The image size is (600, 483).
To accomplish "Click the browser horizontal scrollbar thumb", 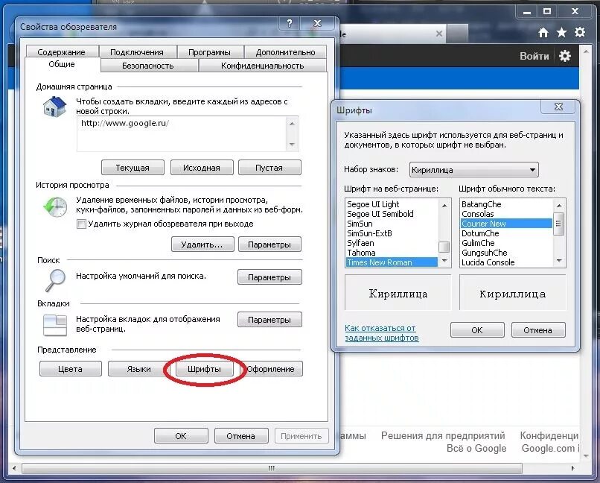I will 272,468.
